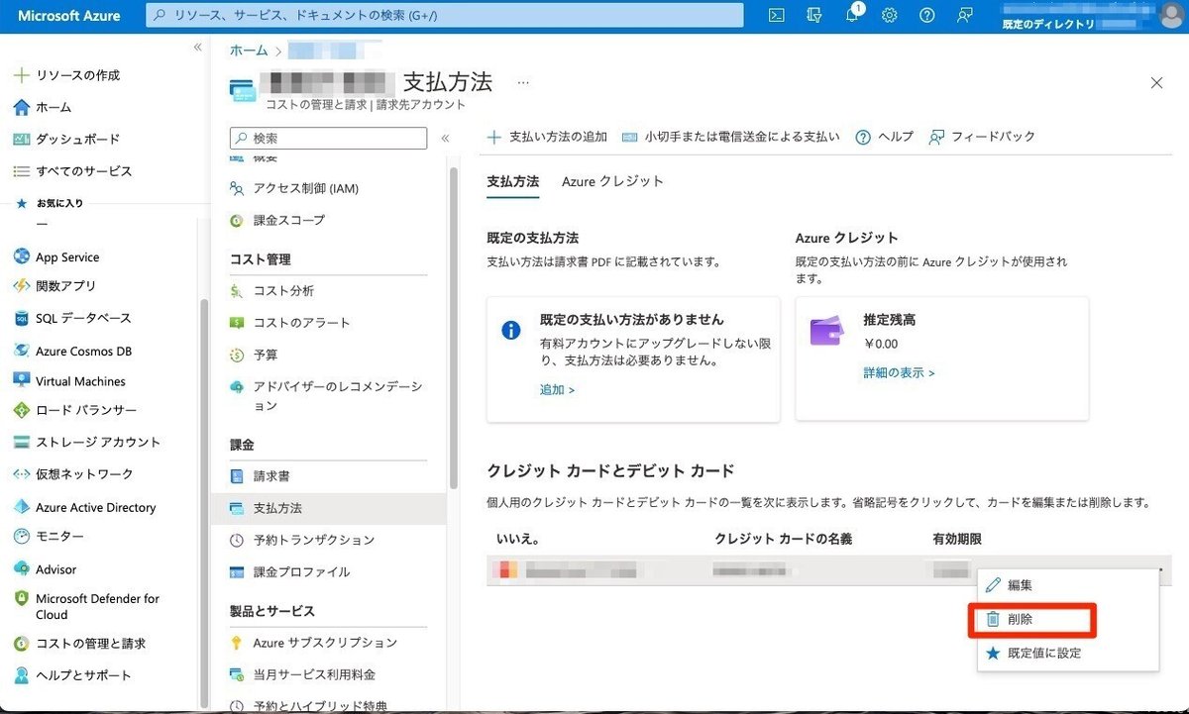Collapse the resource menu next to search box
Viewport: 1189px width, 714px height.
(x=445, y=139)
